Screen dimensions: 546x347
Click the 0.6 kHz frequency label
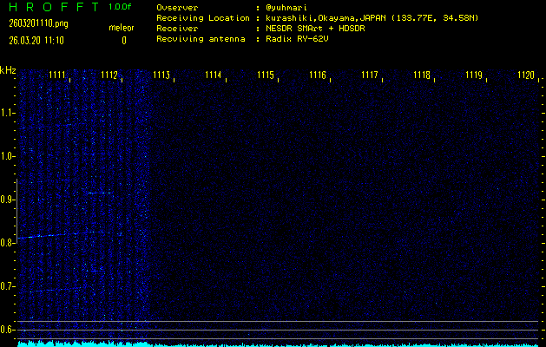(x=7, y=330)
